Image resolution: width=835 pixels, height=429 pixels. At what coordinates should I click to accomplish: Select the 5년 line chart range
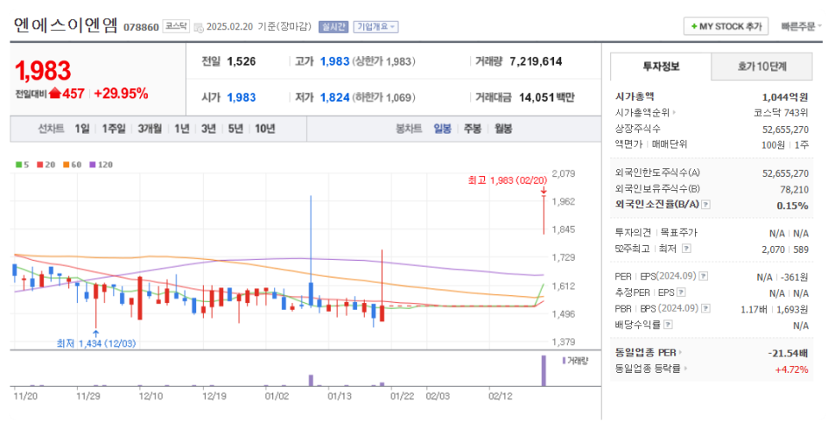(x=235, y=129)
